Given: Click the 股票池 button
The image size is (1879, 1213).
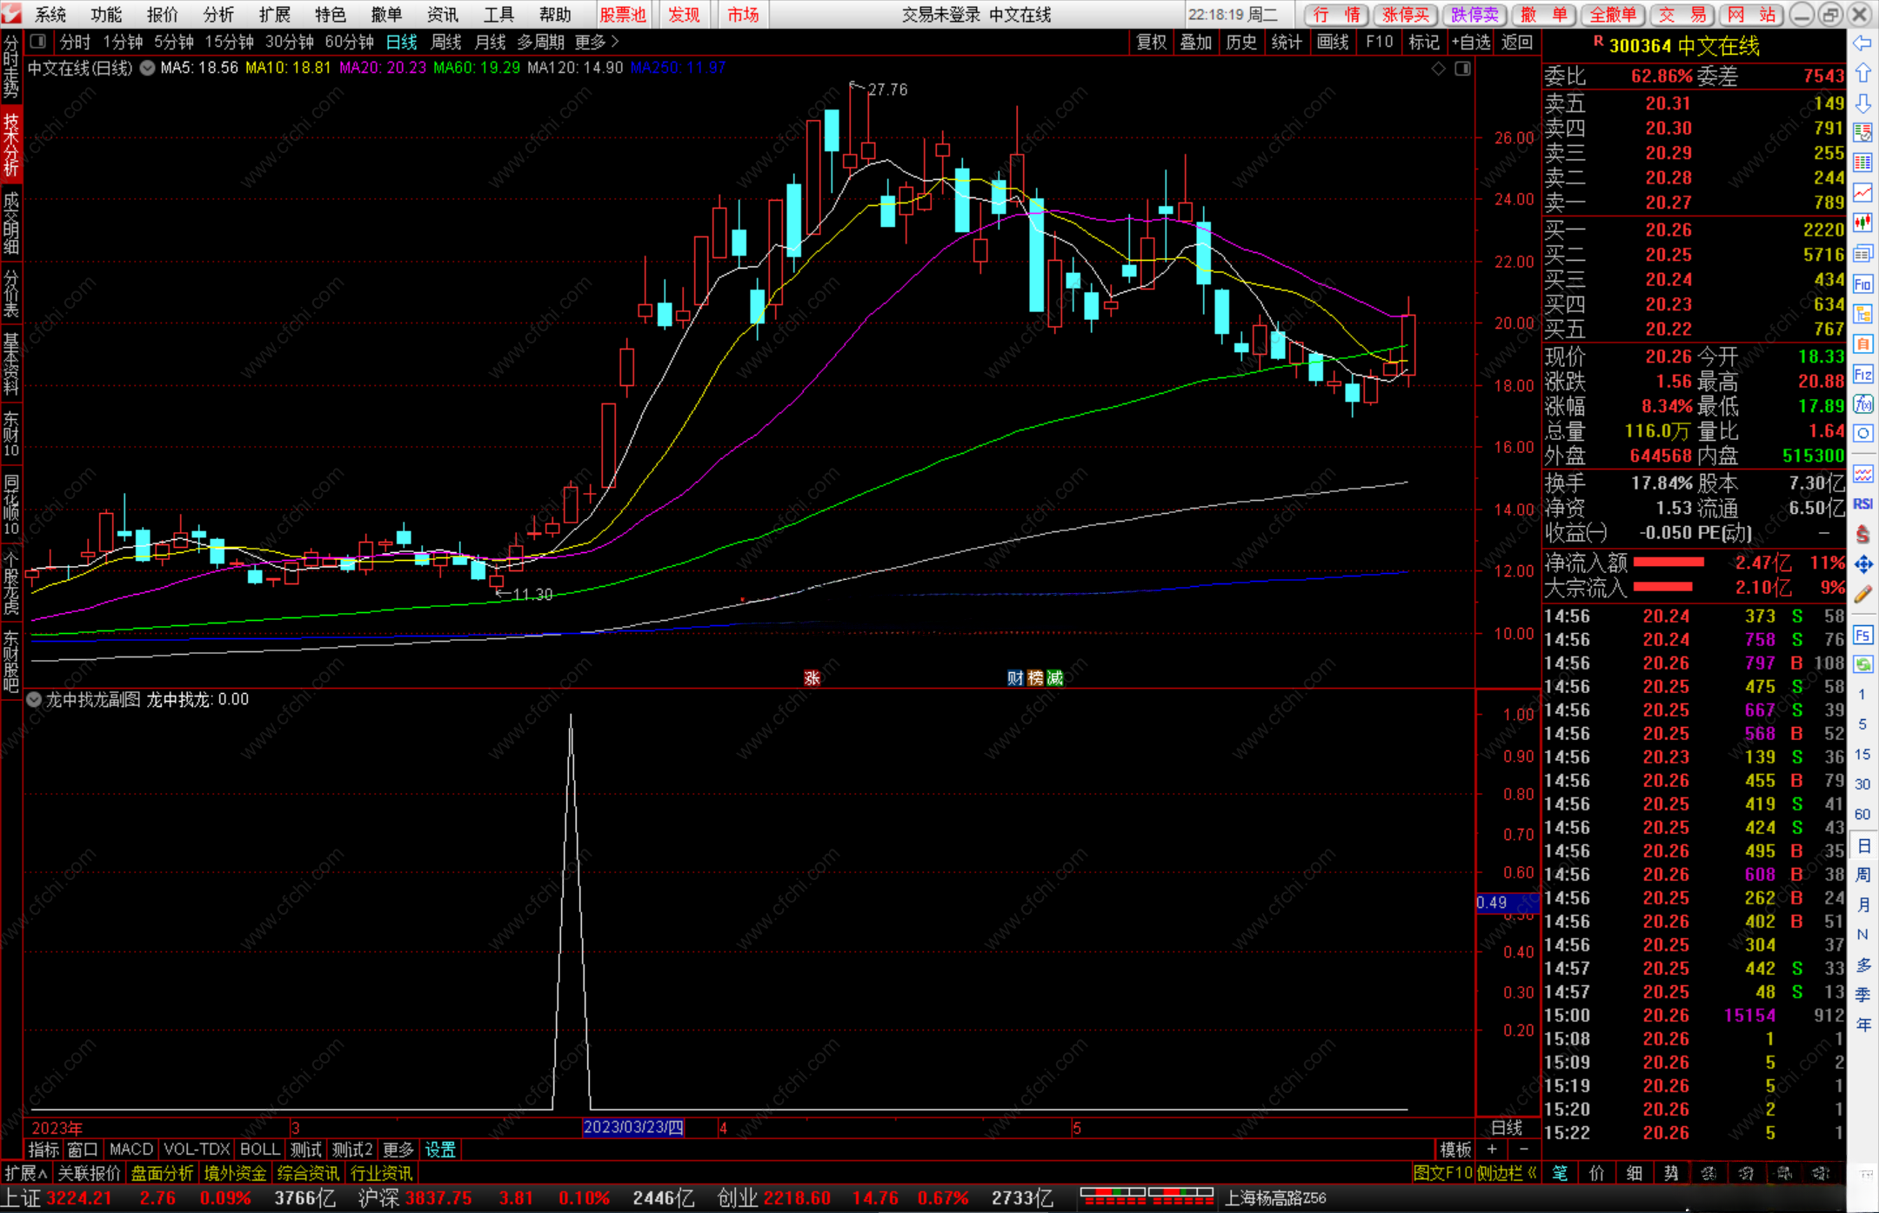Looking at the screenshot, I should click(x=622, y=15).
